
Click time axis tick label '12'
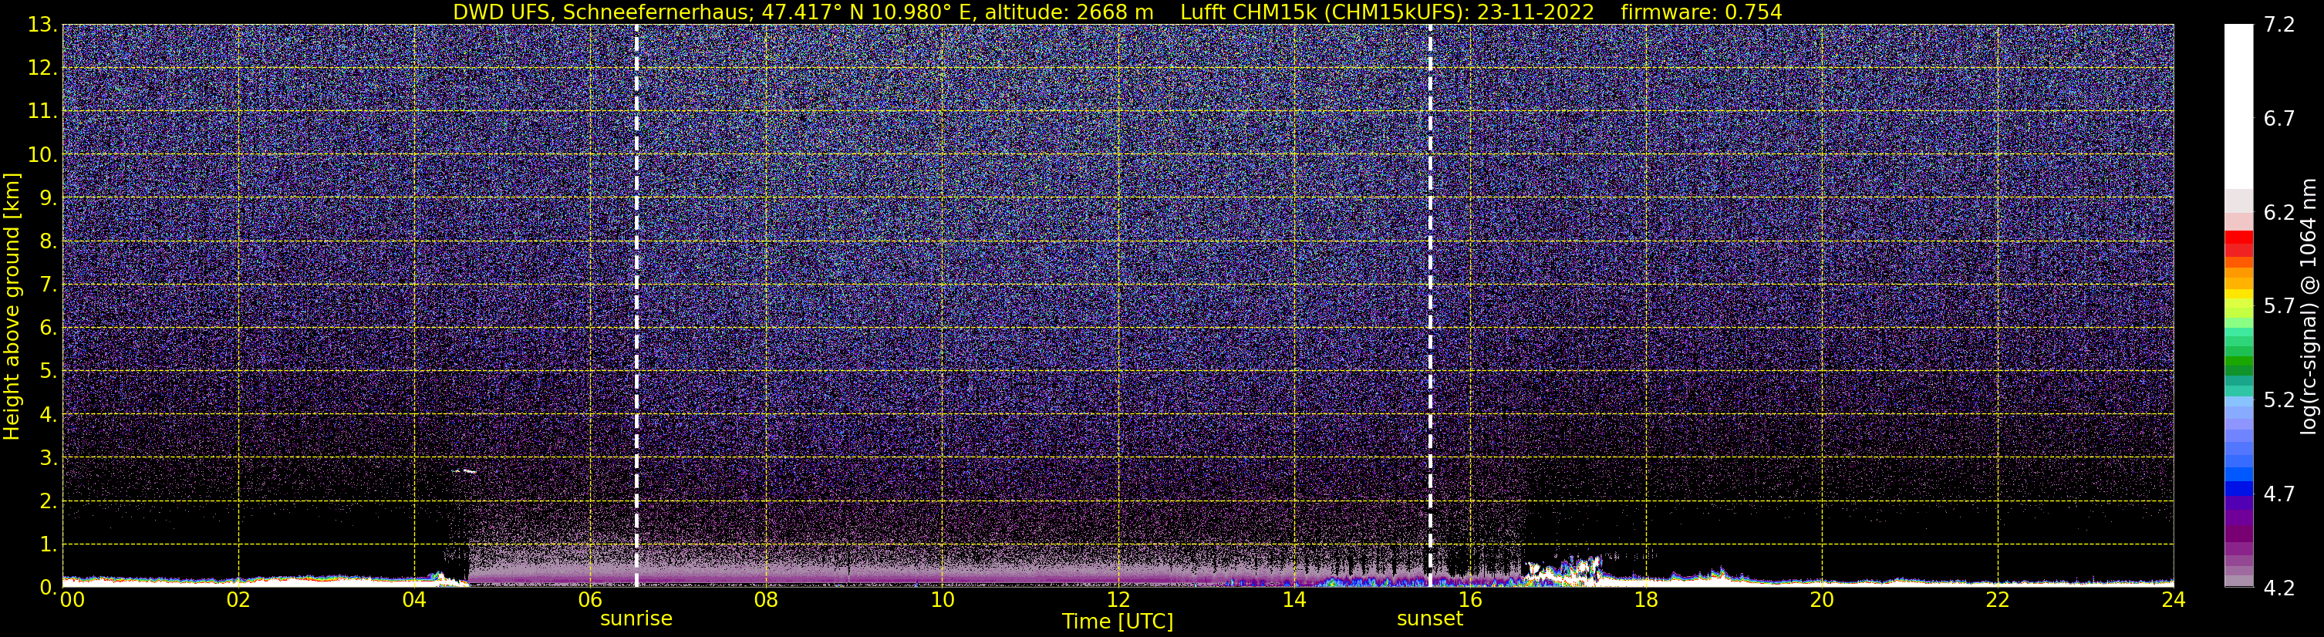[1118, 600]
